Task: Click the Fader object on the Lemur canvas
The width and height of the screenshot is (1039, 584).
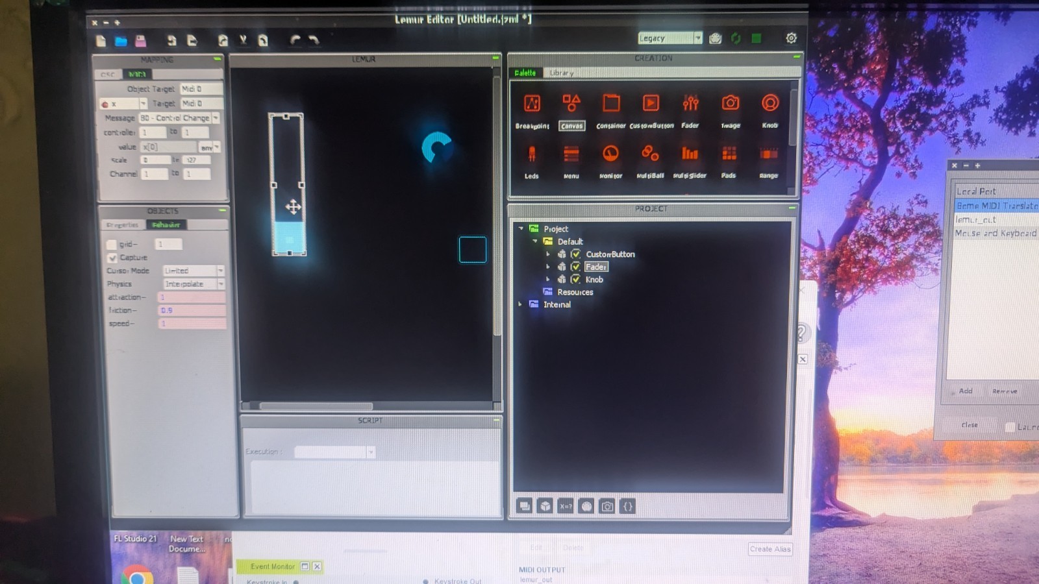Action: pos(287,185)
